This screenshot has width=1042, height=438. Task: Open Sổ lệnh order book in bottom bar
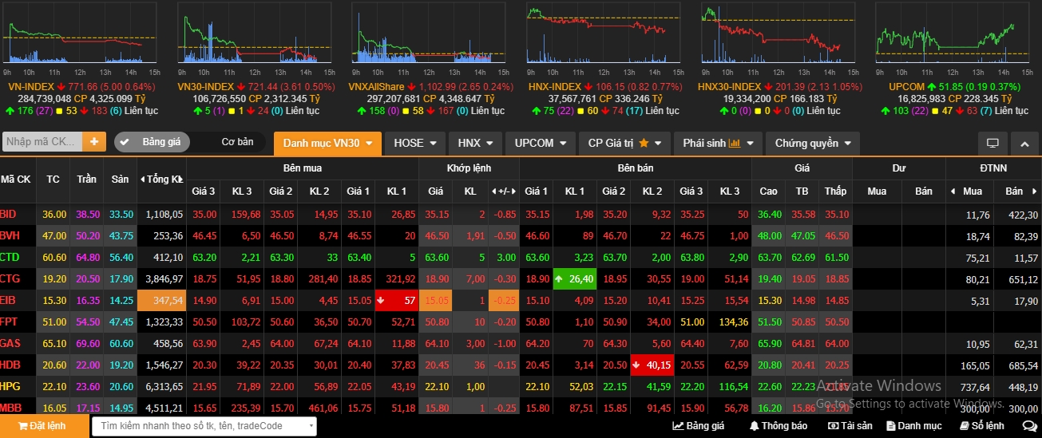tap(981, 426)
